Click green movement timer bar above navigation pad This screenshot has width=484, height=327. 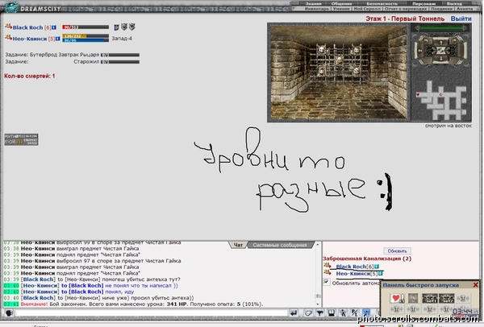point(440,28)
